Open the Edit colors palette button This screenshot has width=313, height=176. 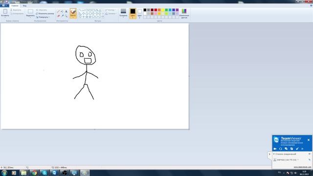click(184, 13)
